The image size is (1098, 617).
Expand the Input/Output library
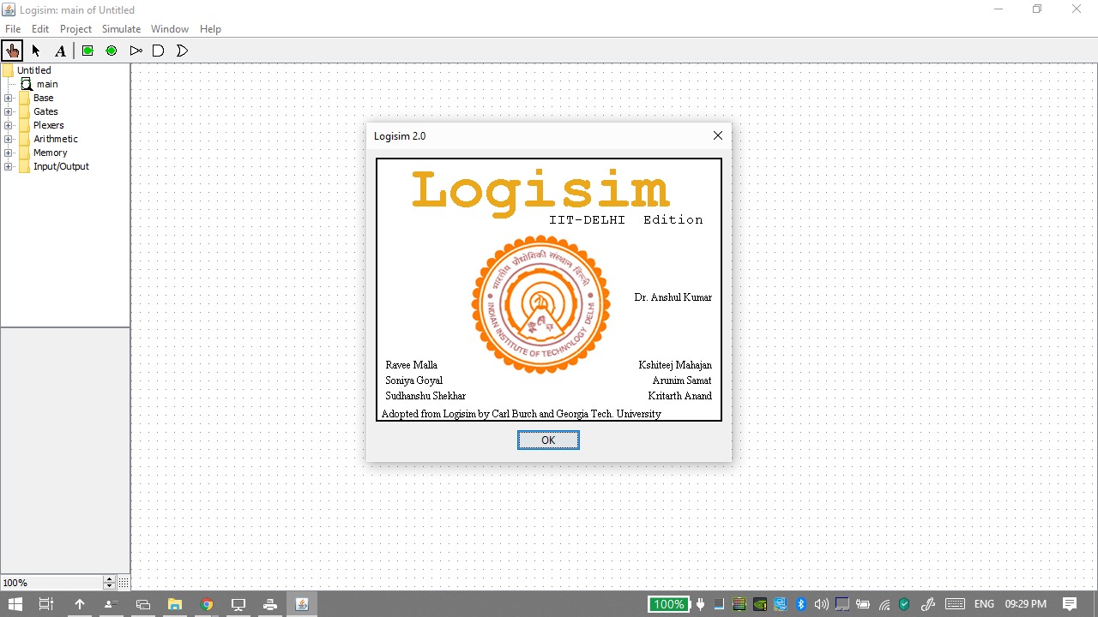[x=8, y=166]
